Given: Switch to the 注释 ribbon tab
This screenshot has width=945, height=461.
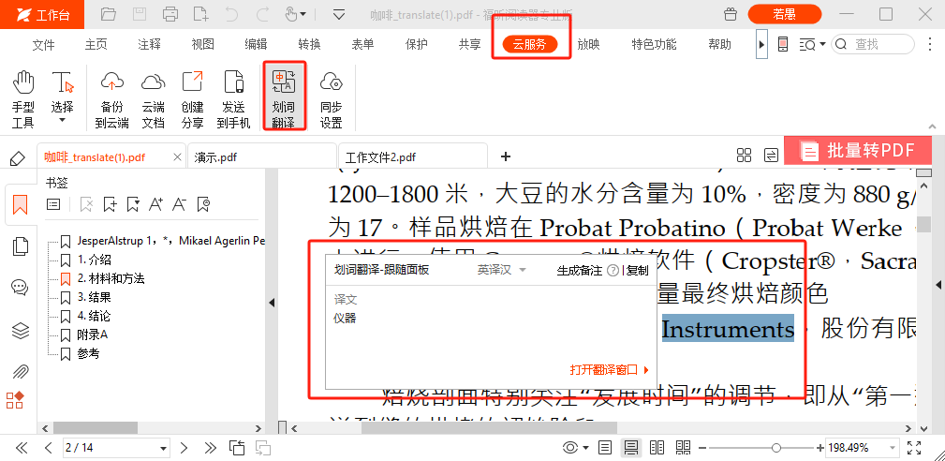Looking at the screenshot, I should coord(149,44).
